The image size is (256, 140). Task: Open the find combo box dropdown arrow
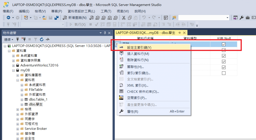[227, 18]
